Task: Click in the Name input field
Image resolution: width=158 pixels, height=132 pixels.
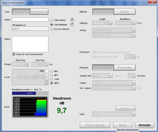Action: point(30,20)
